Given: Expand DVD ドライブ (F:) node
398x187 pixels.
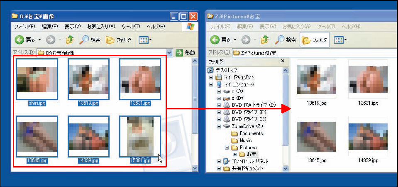Looking at the screenshot, I should click(219, 112).
